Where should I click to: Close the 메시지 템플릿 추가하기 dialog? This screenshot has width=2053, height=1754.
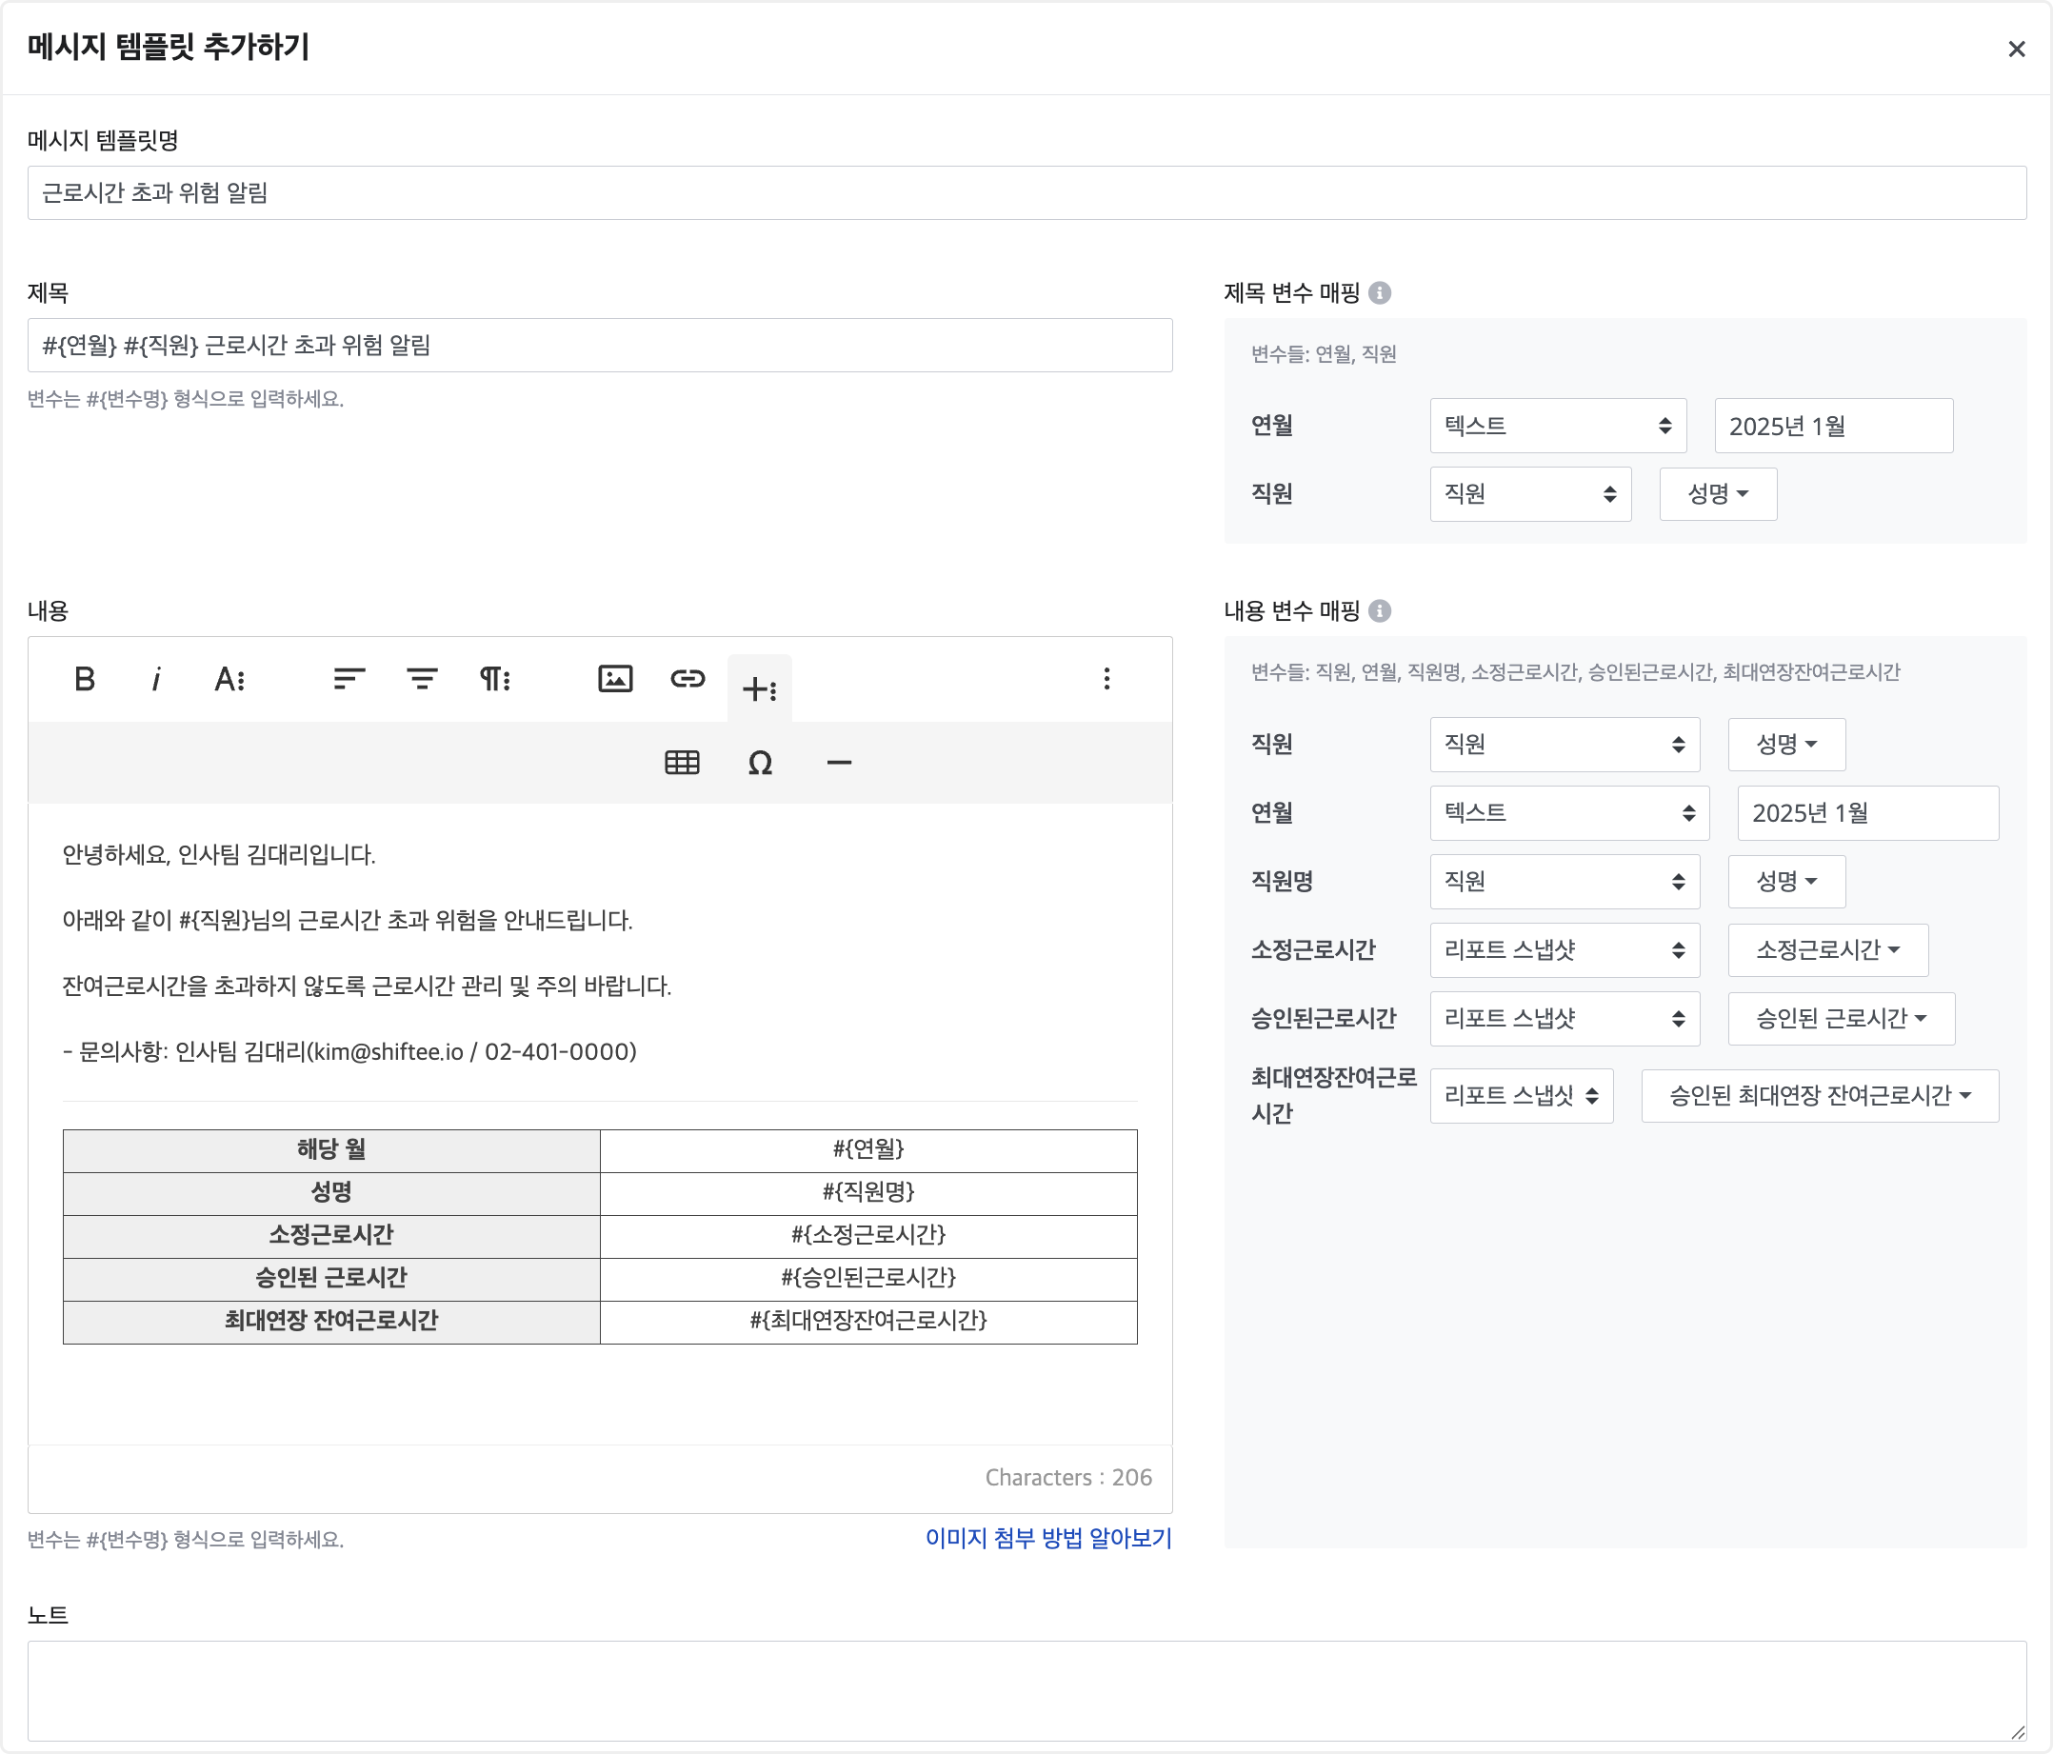[x=2015, y=49]
